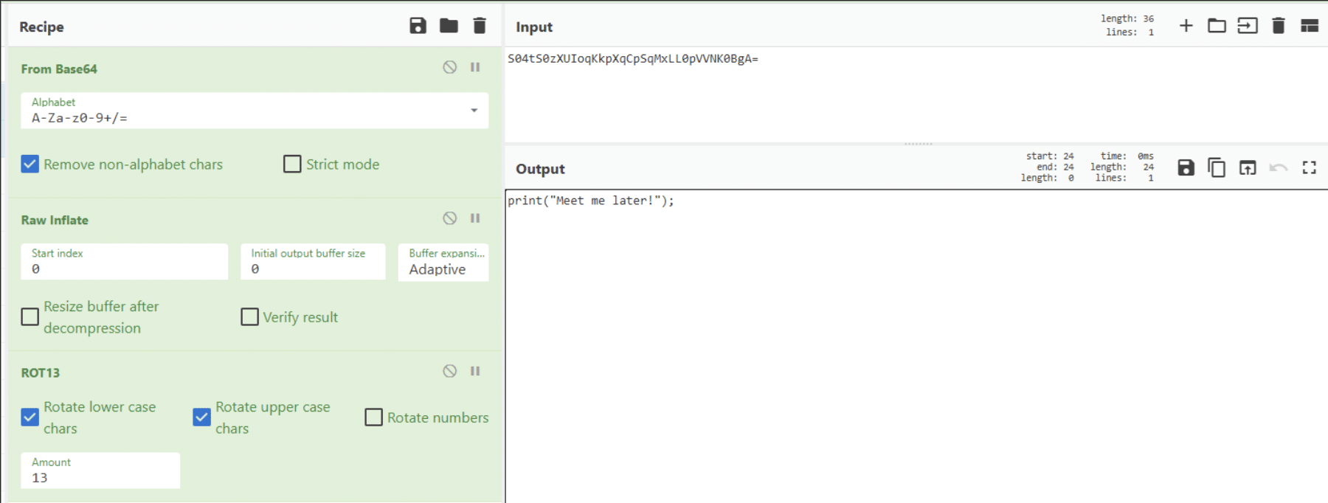Save the recipe using the disk icon
1328x503 pixels.
point(418,26)
